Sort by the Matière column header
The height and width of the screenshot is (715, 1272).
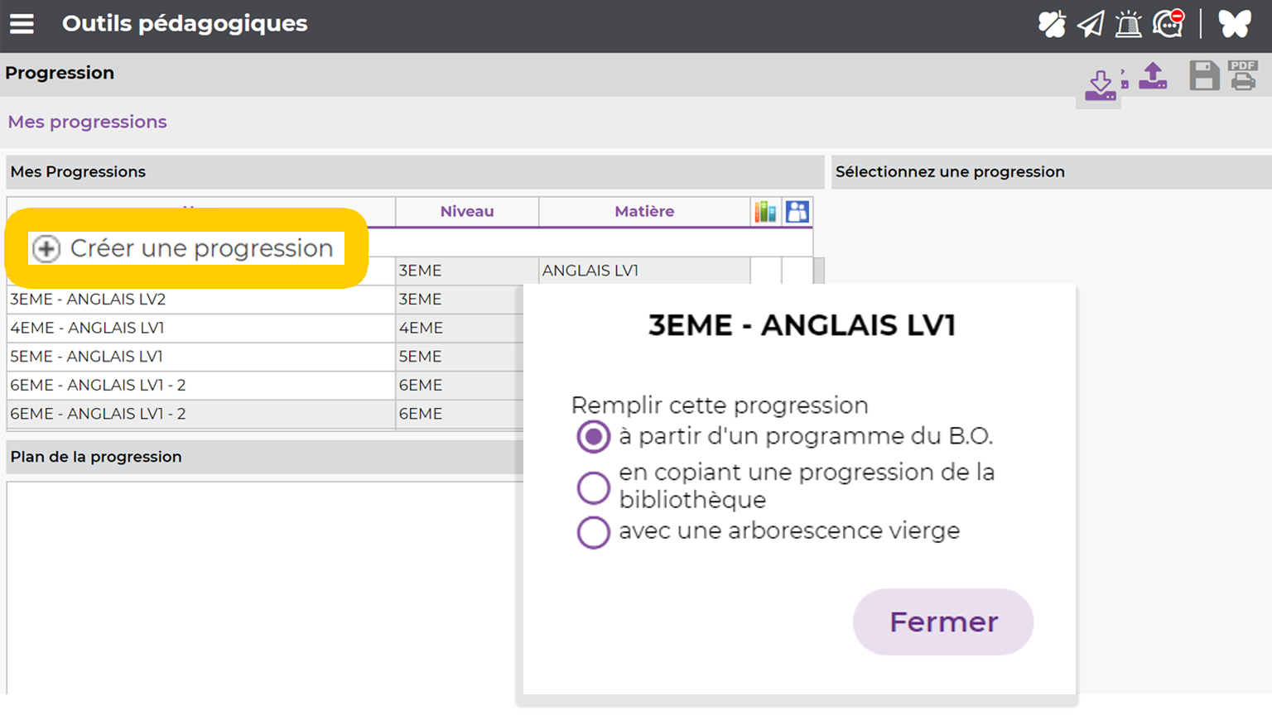point(644,212)
